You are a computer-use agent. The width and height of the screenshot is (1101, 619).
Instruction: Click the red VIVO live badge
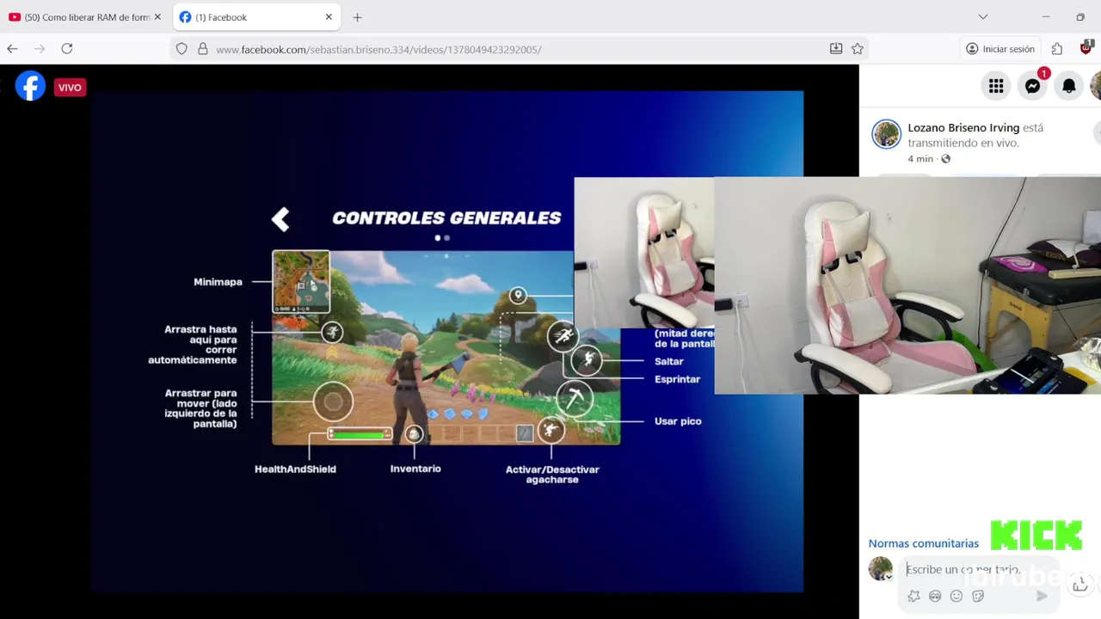tap(70, 87)
